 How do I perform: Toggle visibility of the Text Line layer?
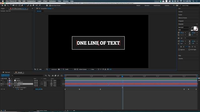pyautogui.click(x=1, y=84)
